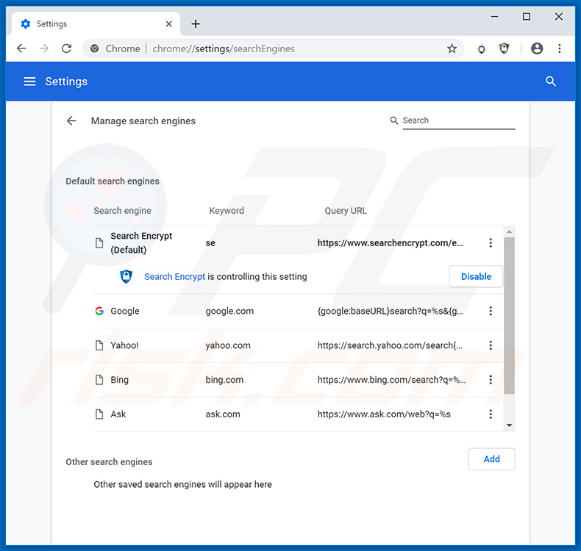Bookmark this page with the star icon
The image size is (581, 551).
[452, 48]
